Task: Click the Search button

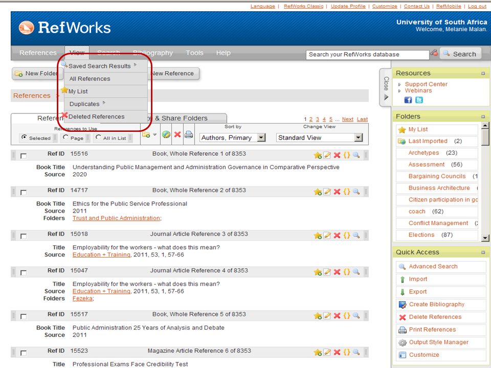Action: point(461,54)
